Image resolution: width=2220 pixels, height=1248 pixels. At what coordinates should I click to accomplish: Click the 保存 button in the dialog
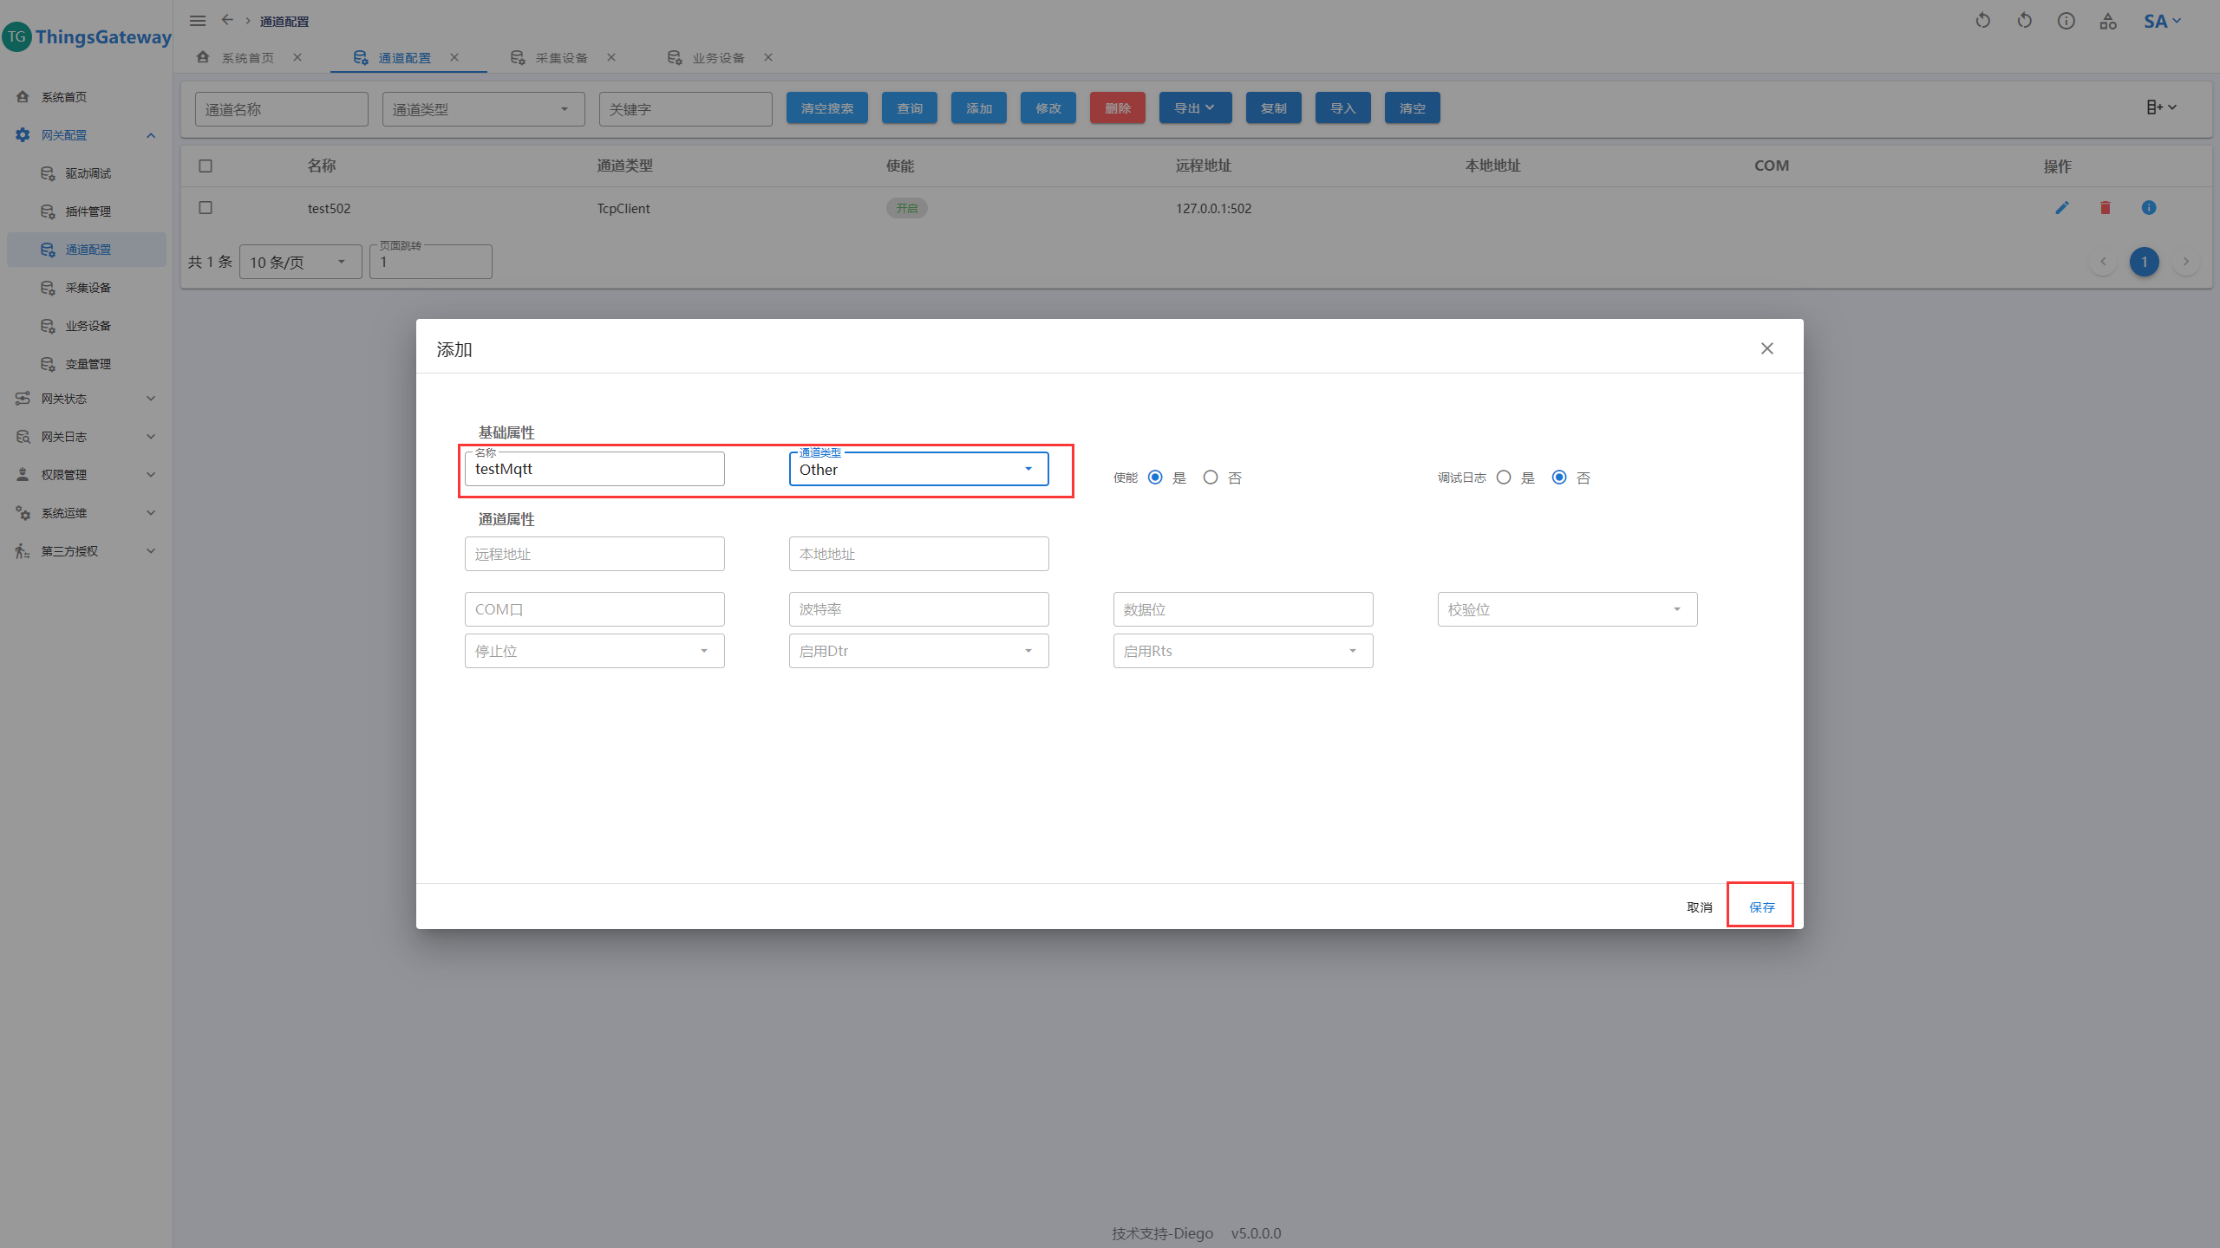click(1761, 907)
